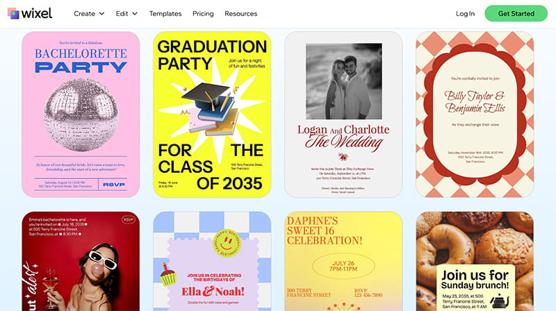Click the Log In link
Screen dimensions: 556x311
(x=465, y=13)
